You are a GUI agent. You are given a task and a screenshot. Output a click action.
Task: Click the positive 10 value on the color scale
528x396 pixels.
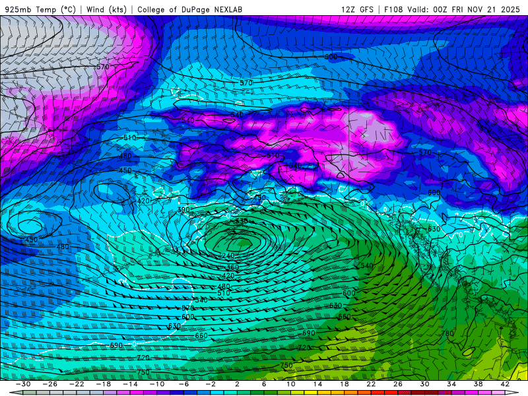290,384
